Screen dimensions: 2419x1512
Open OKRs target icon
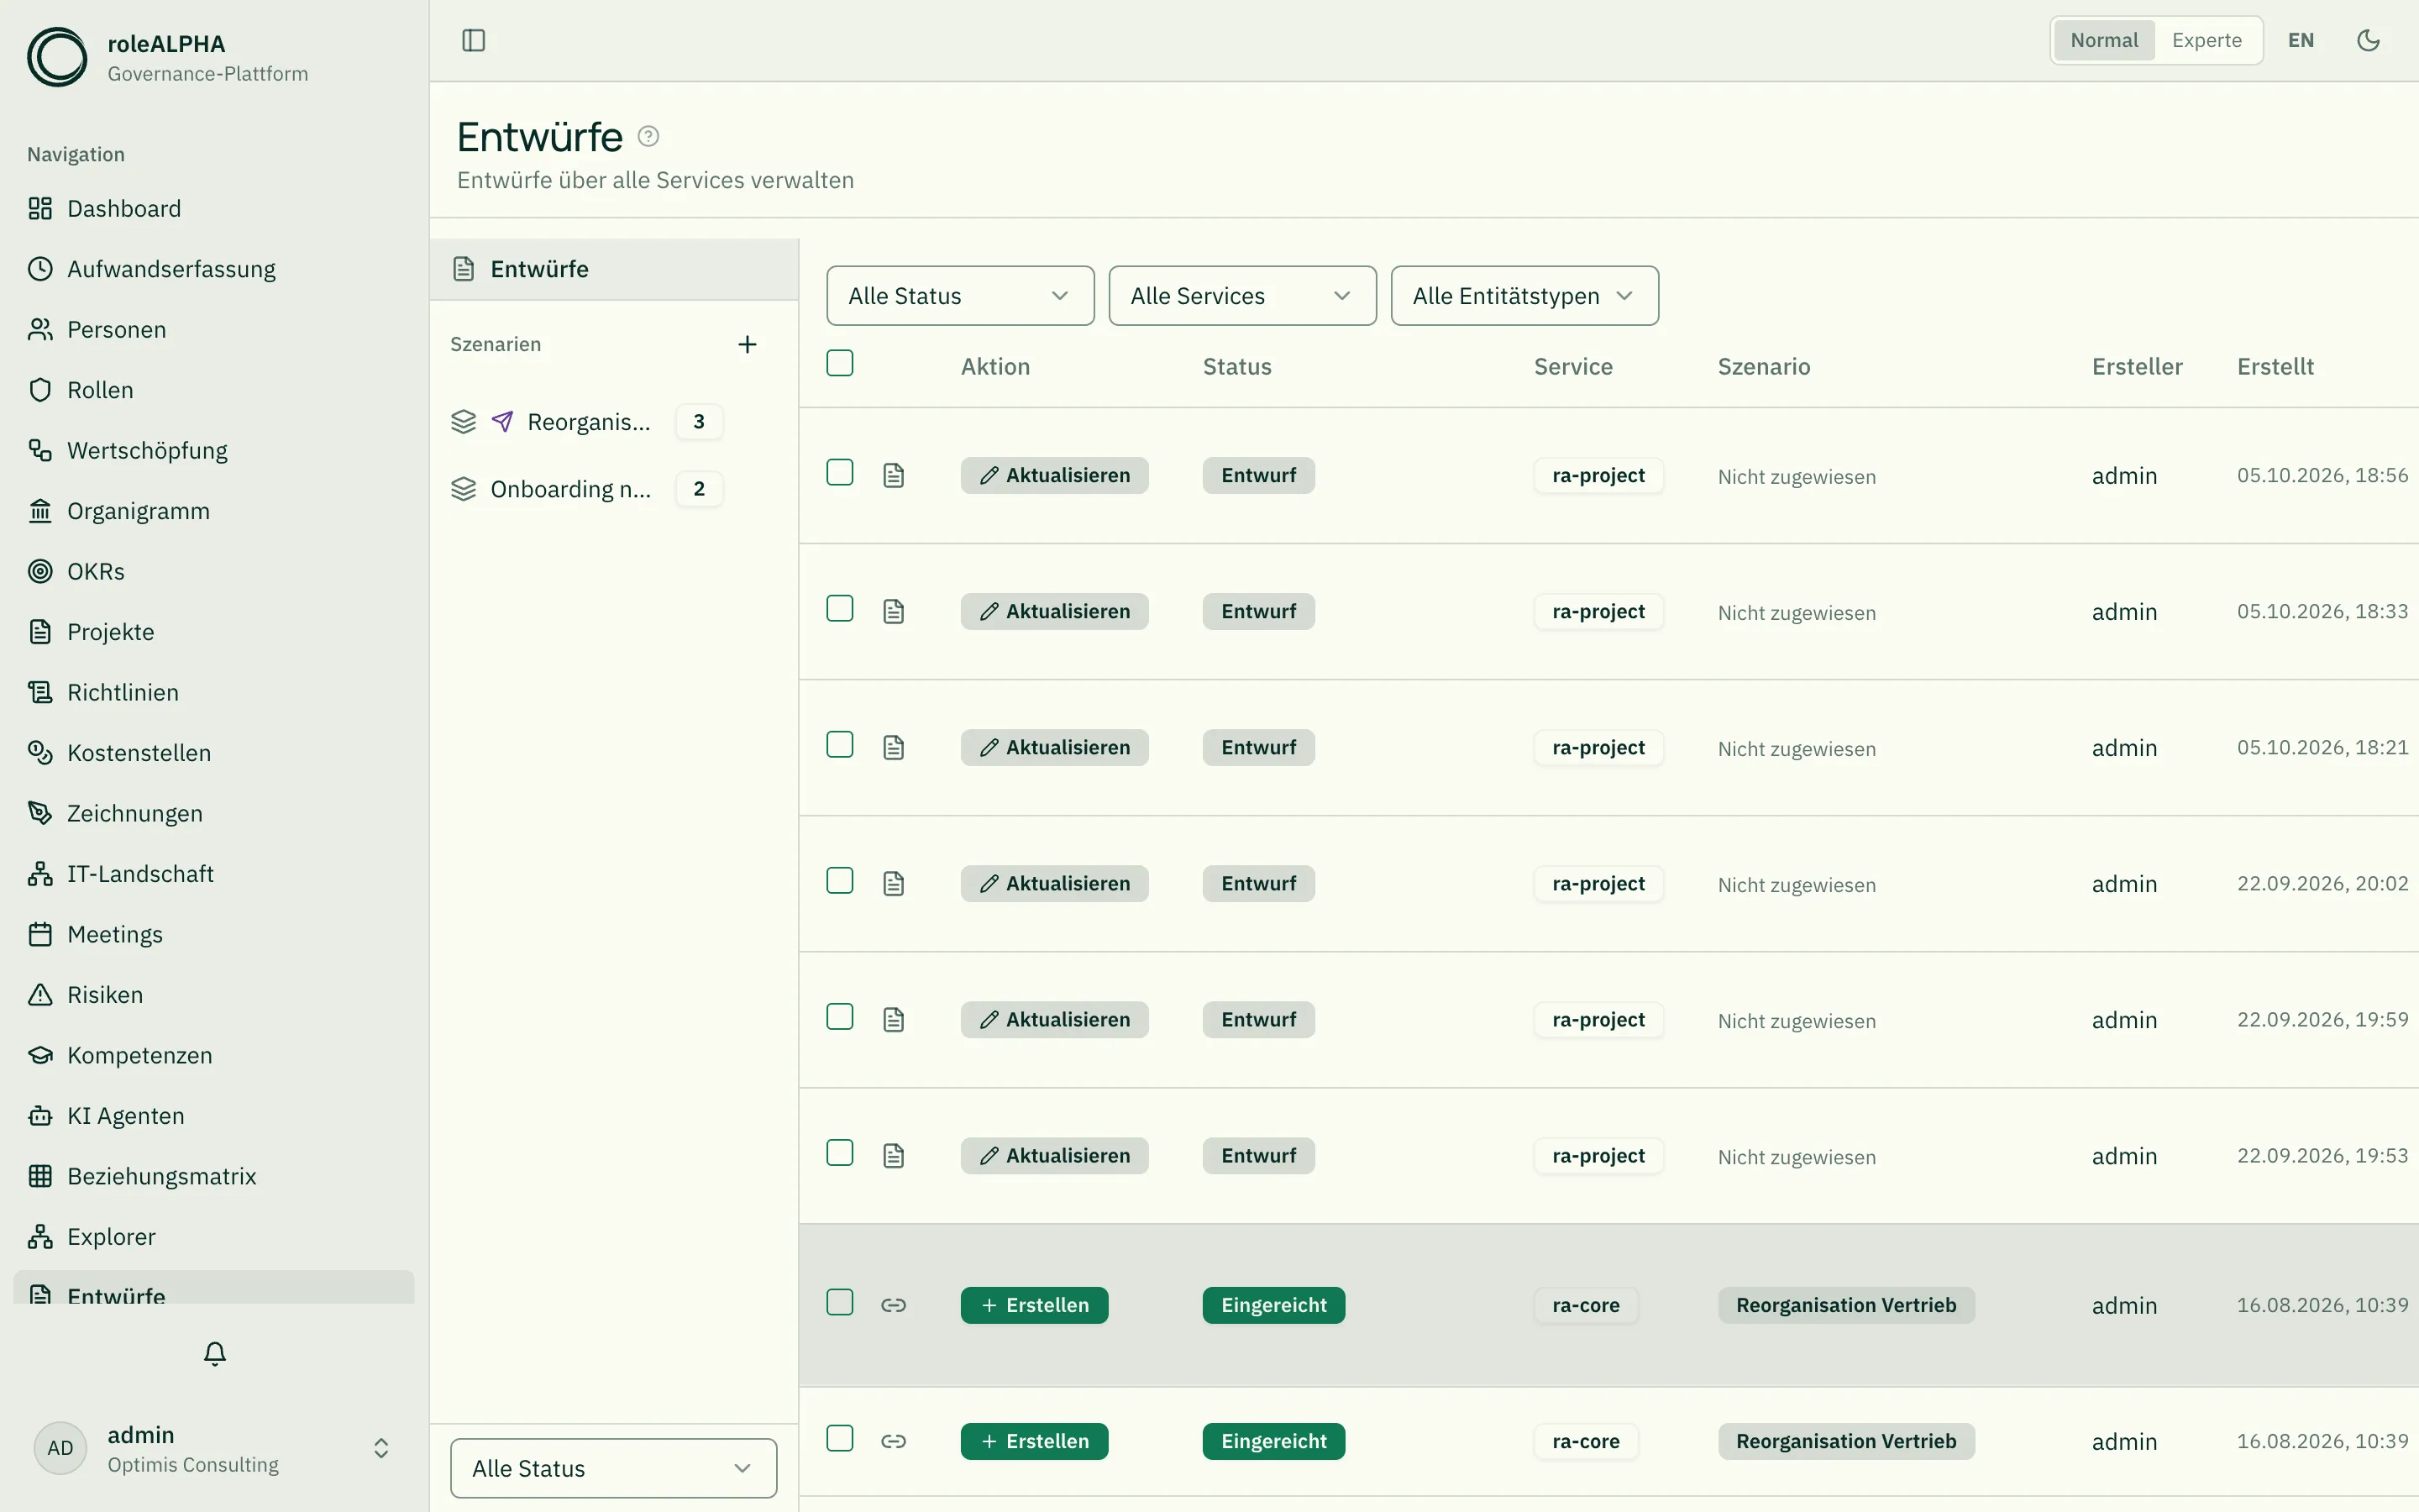(40, 571)
